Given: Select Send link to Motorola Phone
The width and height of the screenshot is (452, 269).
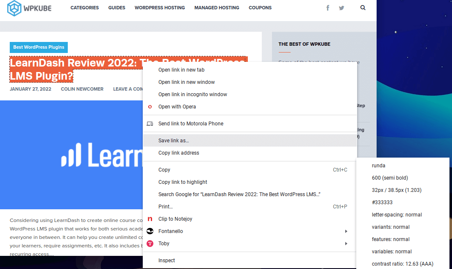Looking at the screenshot, I should click(x=250, y=124).
